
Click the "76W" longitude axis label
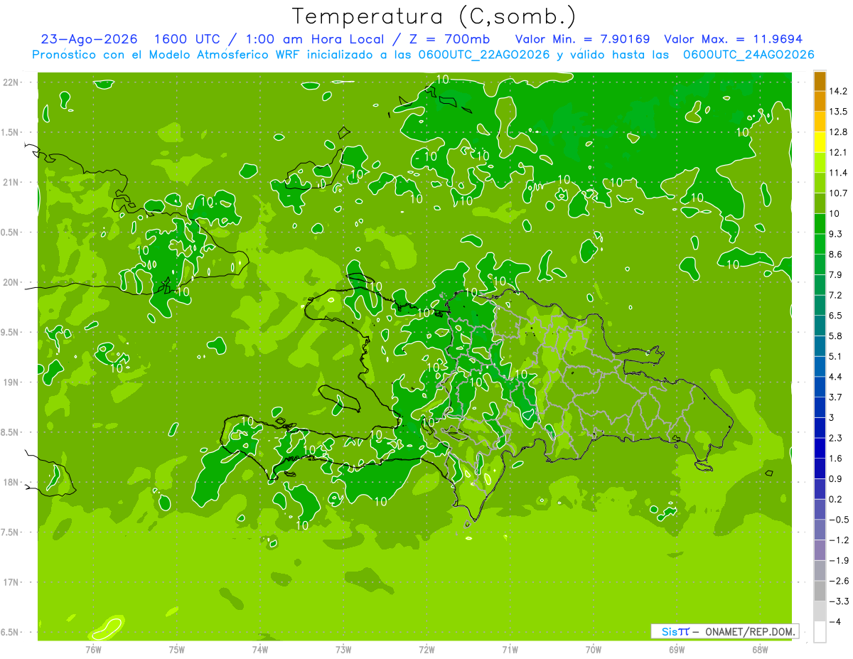[93, 650]
